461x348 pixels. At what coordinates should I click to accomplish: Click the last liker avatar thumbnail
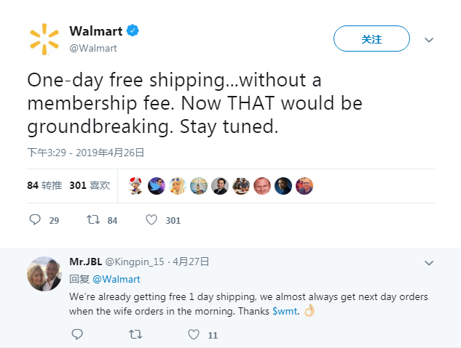[304, 186]
